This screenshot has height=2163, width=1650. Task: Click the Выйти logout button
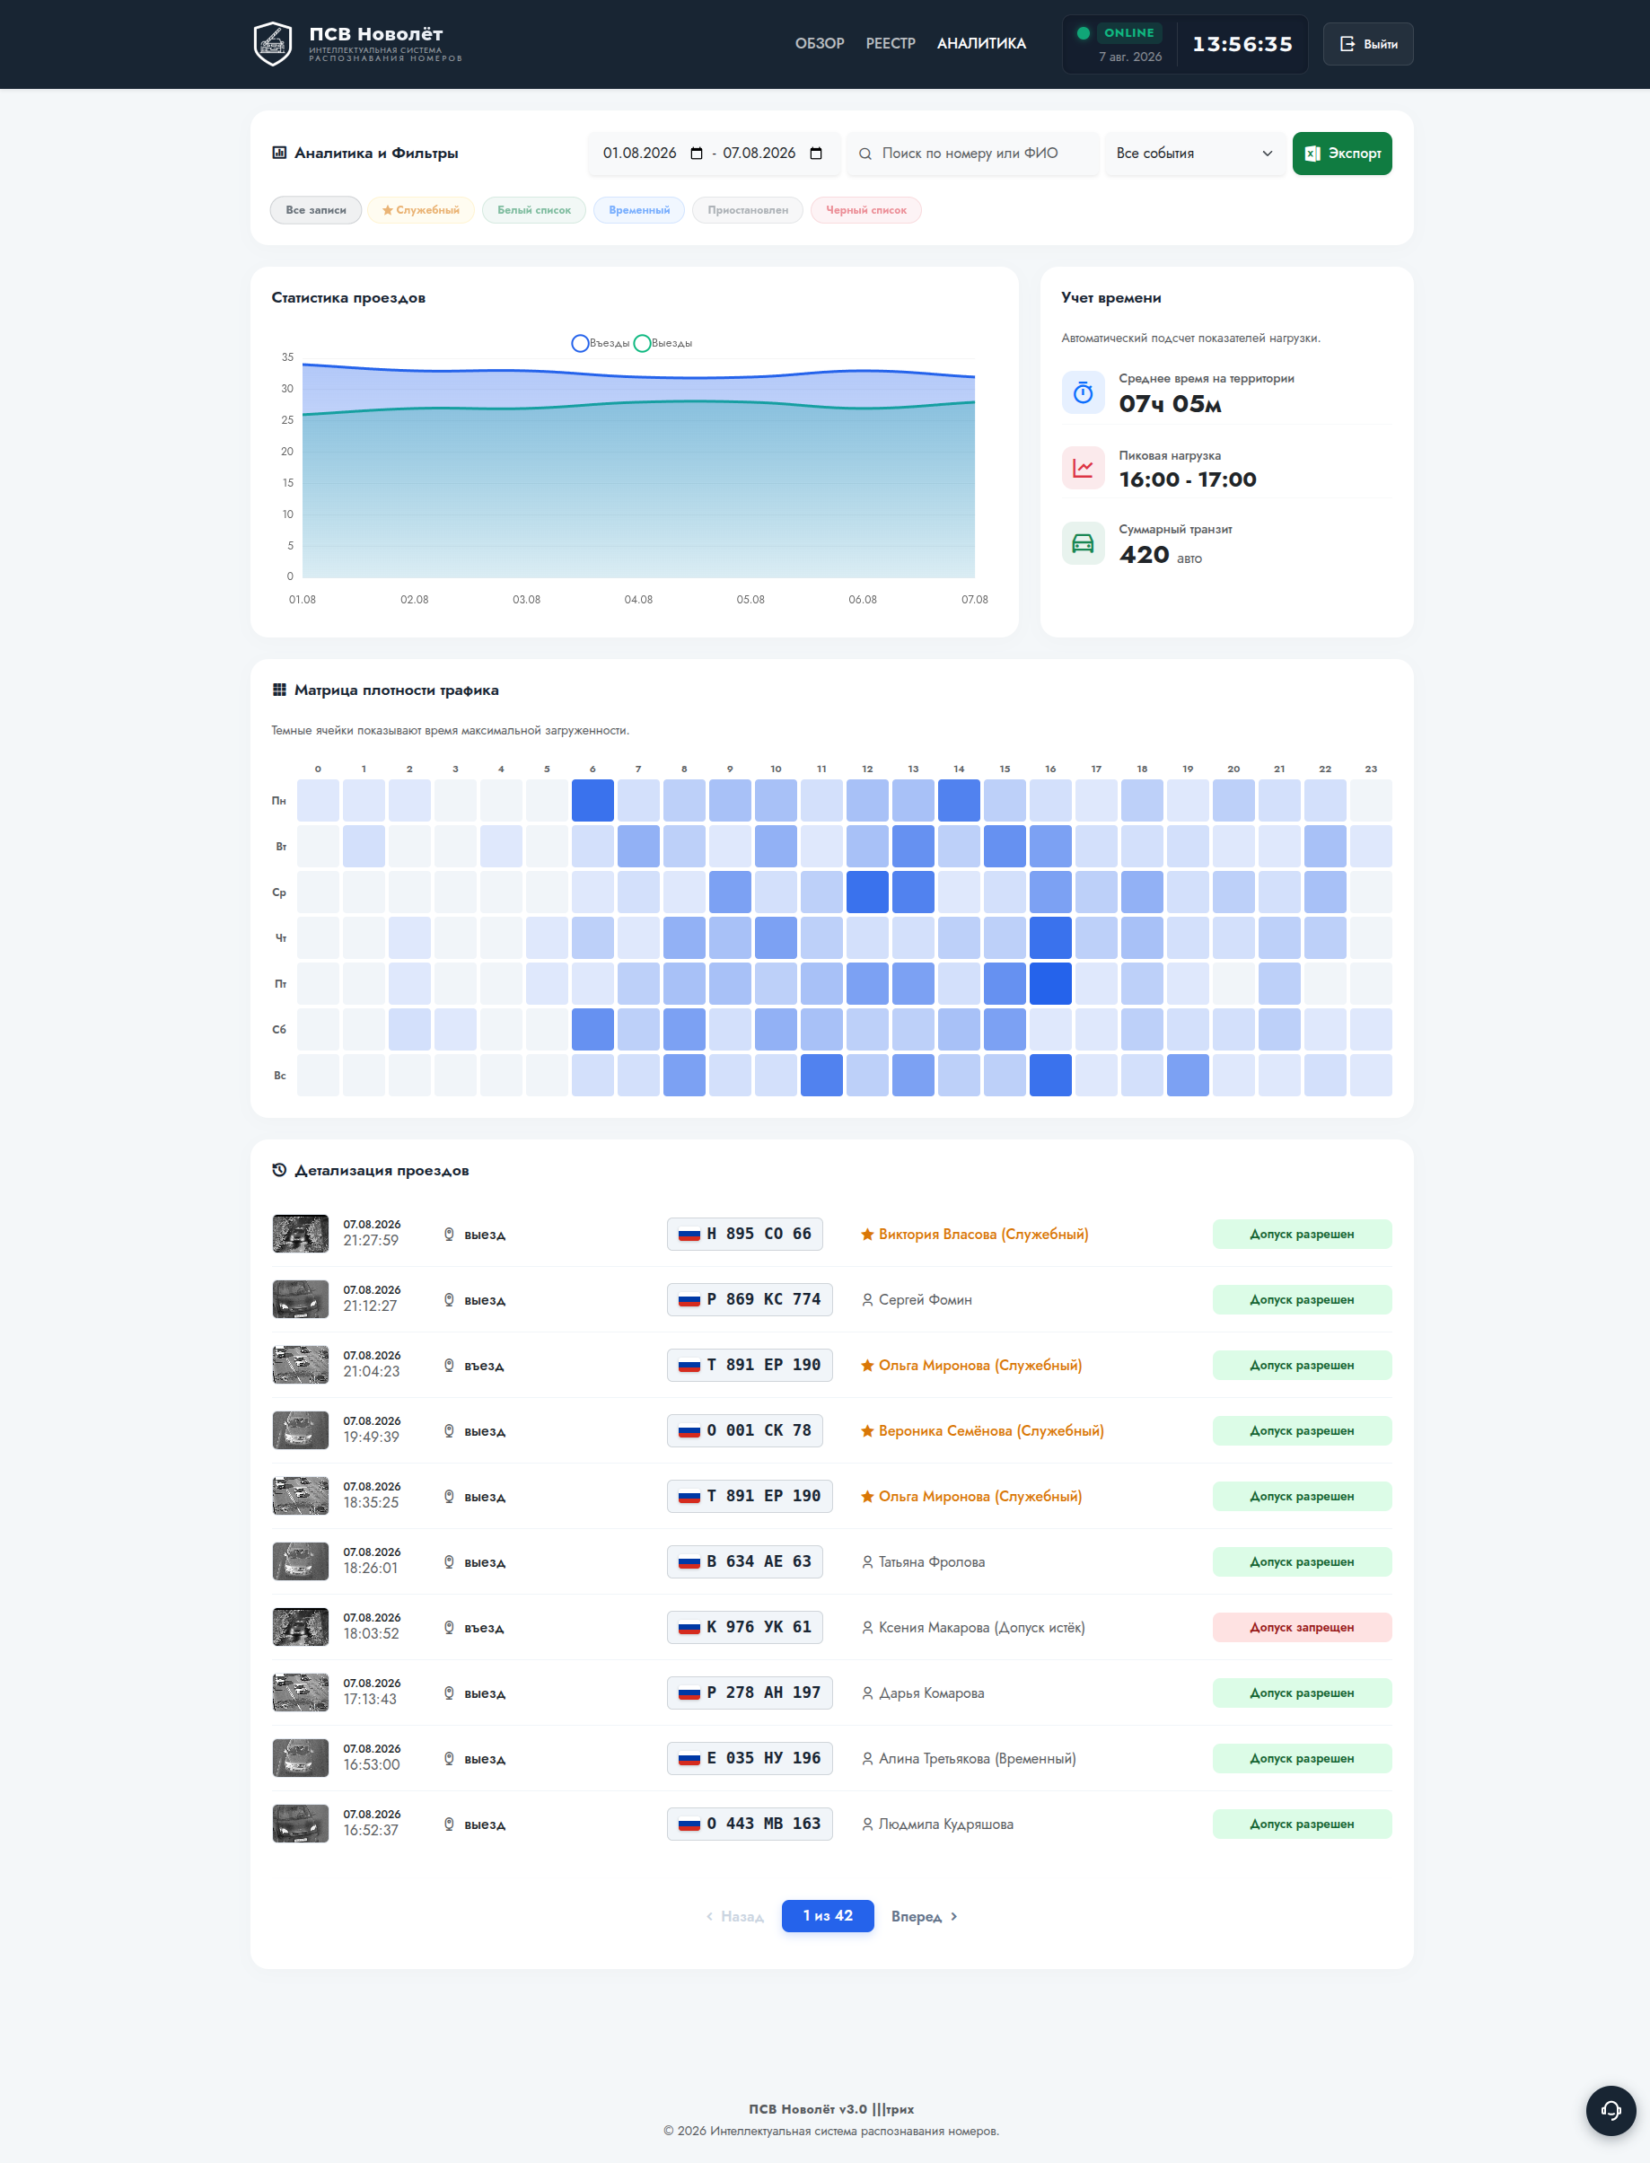coord(1367,44)
